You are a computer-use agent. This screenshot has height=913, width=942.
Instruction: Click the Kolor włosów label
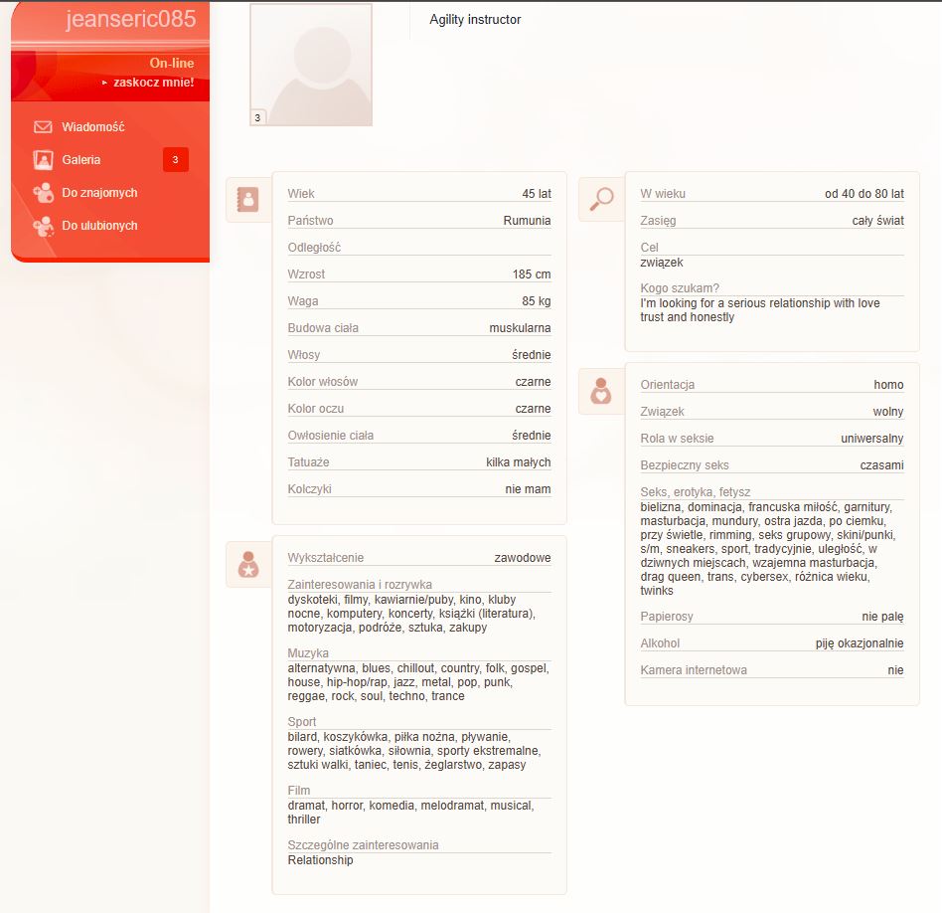click(x=323, y=382)
